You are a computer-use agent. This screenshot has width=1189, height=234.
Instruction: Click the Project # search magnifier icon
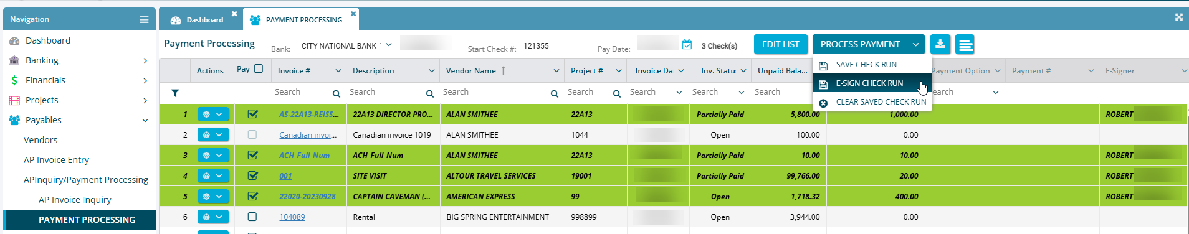[617, 94]
